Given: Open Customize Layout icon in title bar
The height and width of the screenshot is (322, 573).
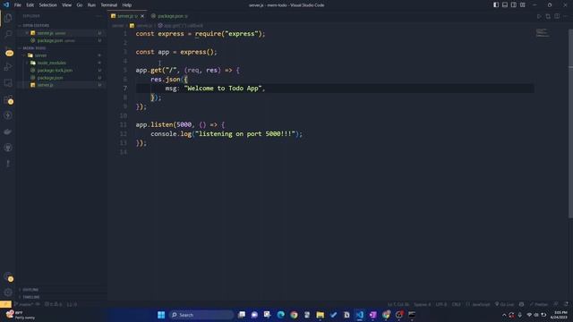Looking at the screenshot, I should coord(523,5).
